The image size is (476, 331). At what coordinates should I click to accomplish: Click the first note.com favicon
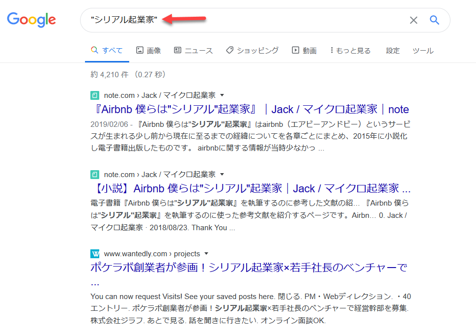coord(95,95)
